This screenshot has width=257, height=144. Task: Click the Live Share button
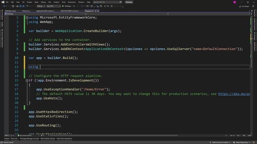pos(244,6)
